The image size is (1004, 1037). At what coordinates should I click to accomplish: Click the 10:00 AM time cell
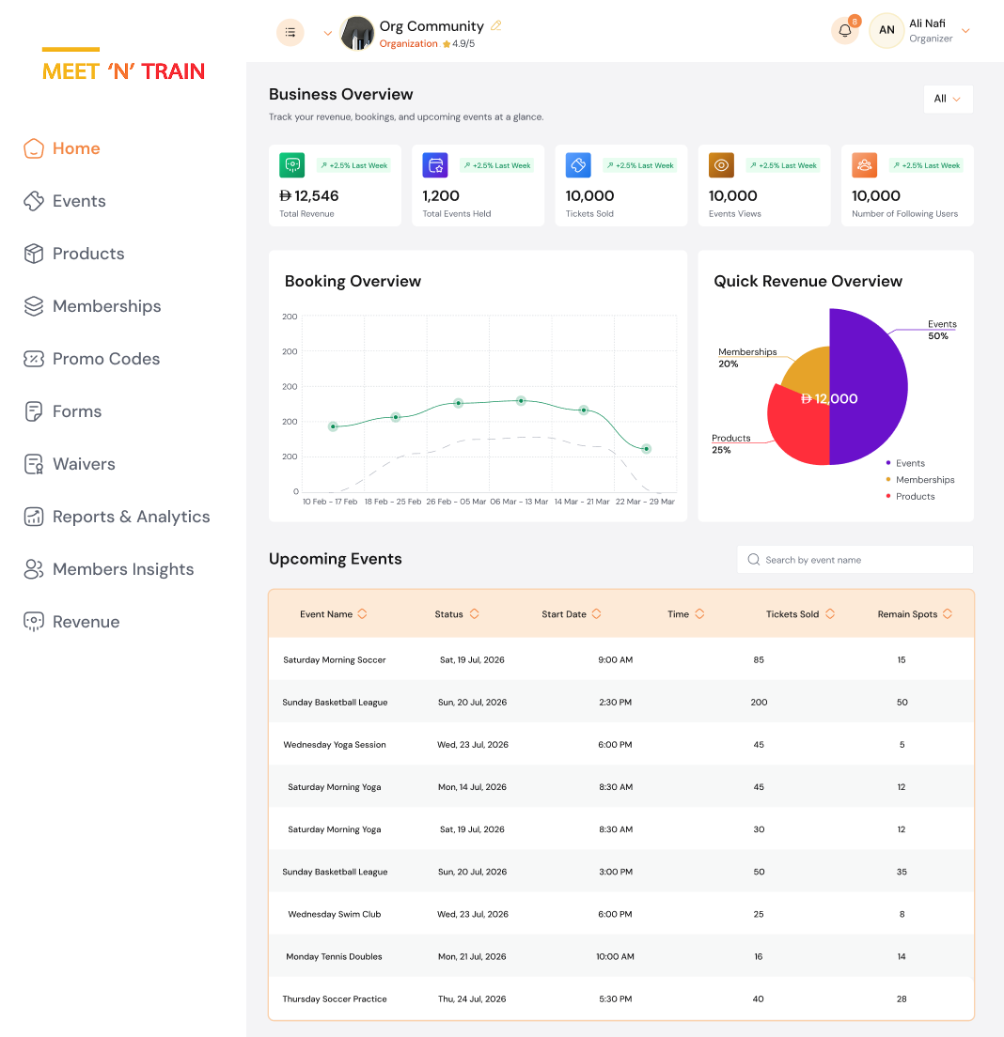(x=615, y=957)
